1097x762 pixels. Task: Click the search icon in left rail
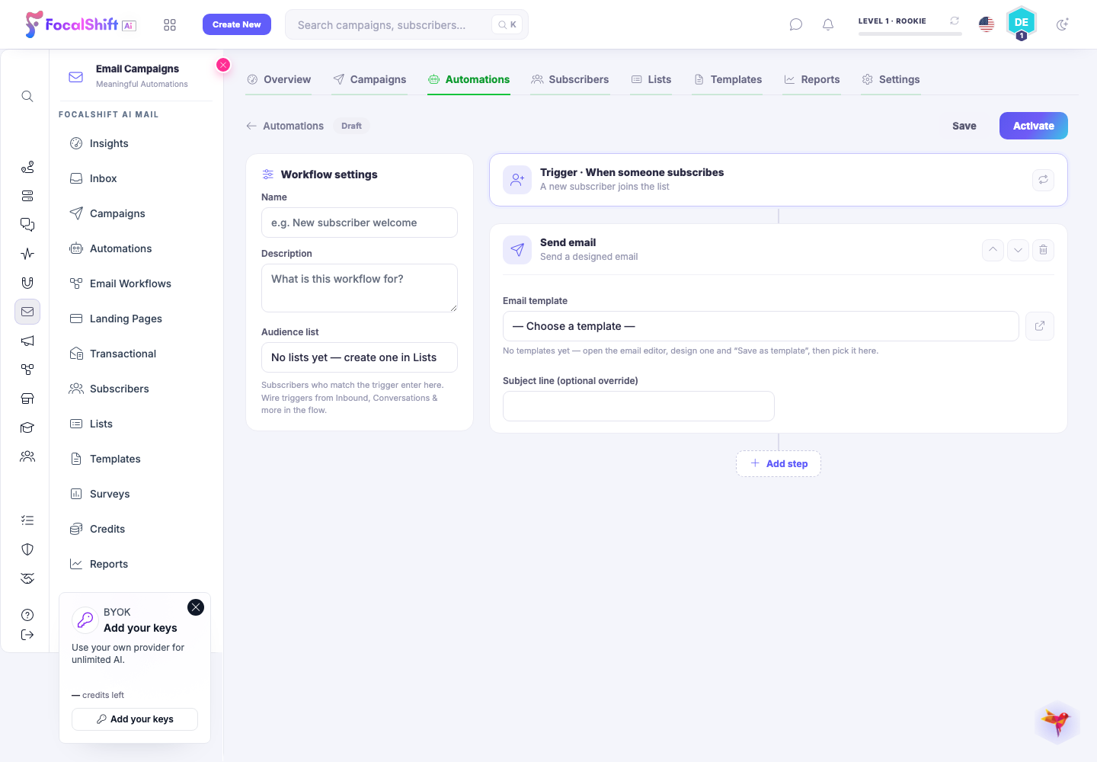(27, 96)
